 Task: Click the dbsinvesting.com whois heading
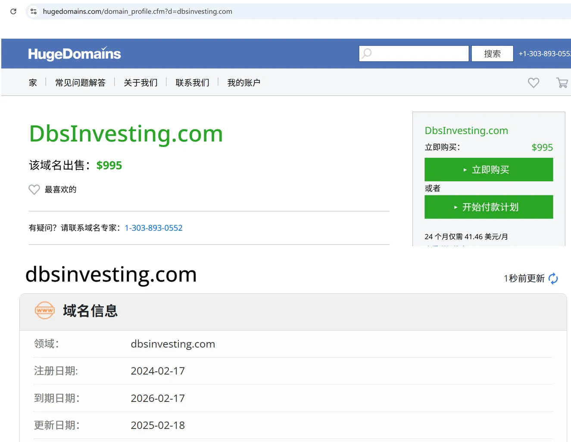click(111, 274)
